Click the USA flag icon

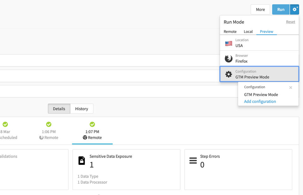pos(229,43)
